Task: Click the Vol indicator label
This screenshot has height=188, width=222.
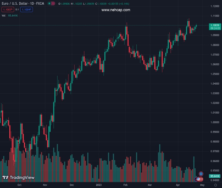Action: (3, 15)
